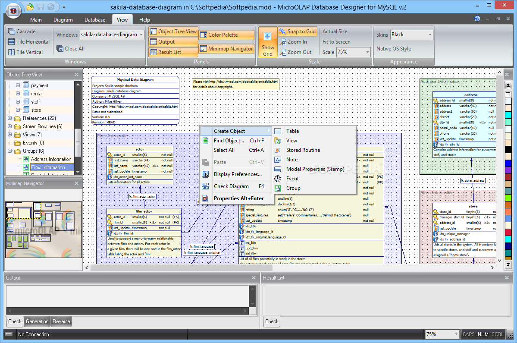
Task: Click the Zoom In icon
Action: coord(282,42)
